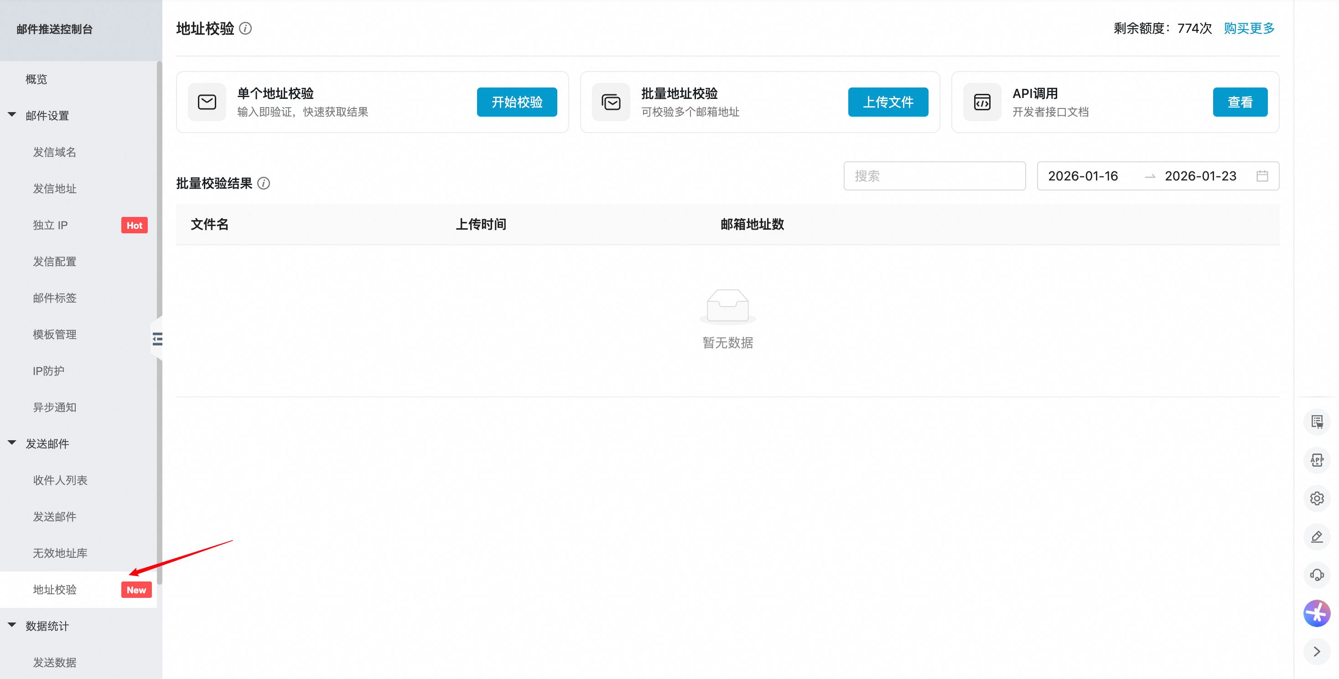Open the headset customer support icon
This screenshot has width=1339, height=679.
(1317, 575)
